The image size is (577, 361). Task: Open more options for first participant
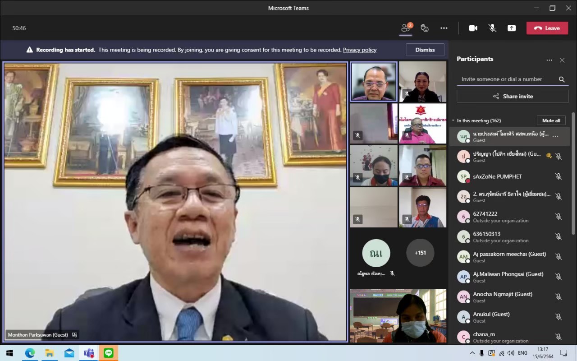tap(555, 136)
